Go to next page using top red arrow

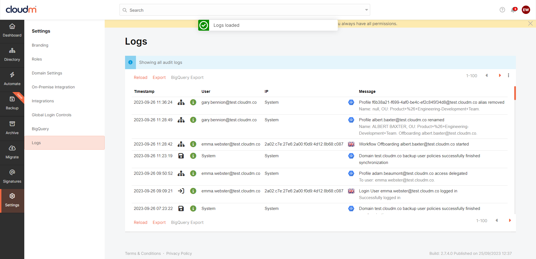[500, 76]
